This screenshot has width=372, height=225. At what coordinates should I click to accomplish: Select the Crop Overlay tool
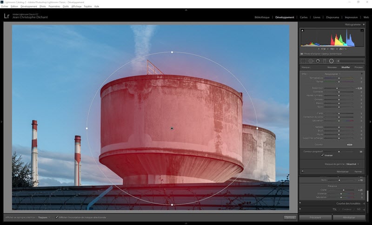pos(304,61)
